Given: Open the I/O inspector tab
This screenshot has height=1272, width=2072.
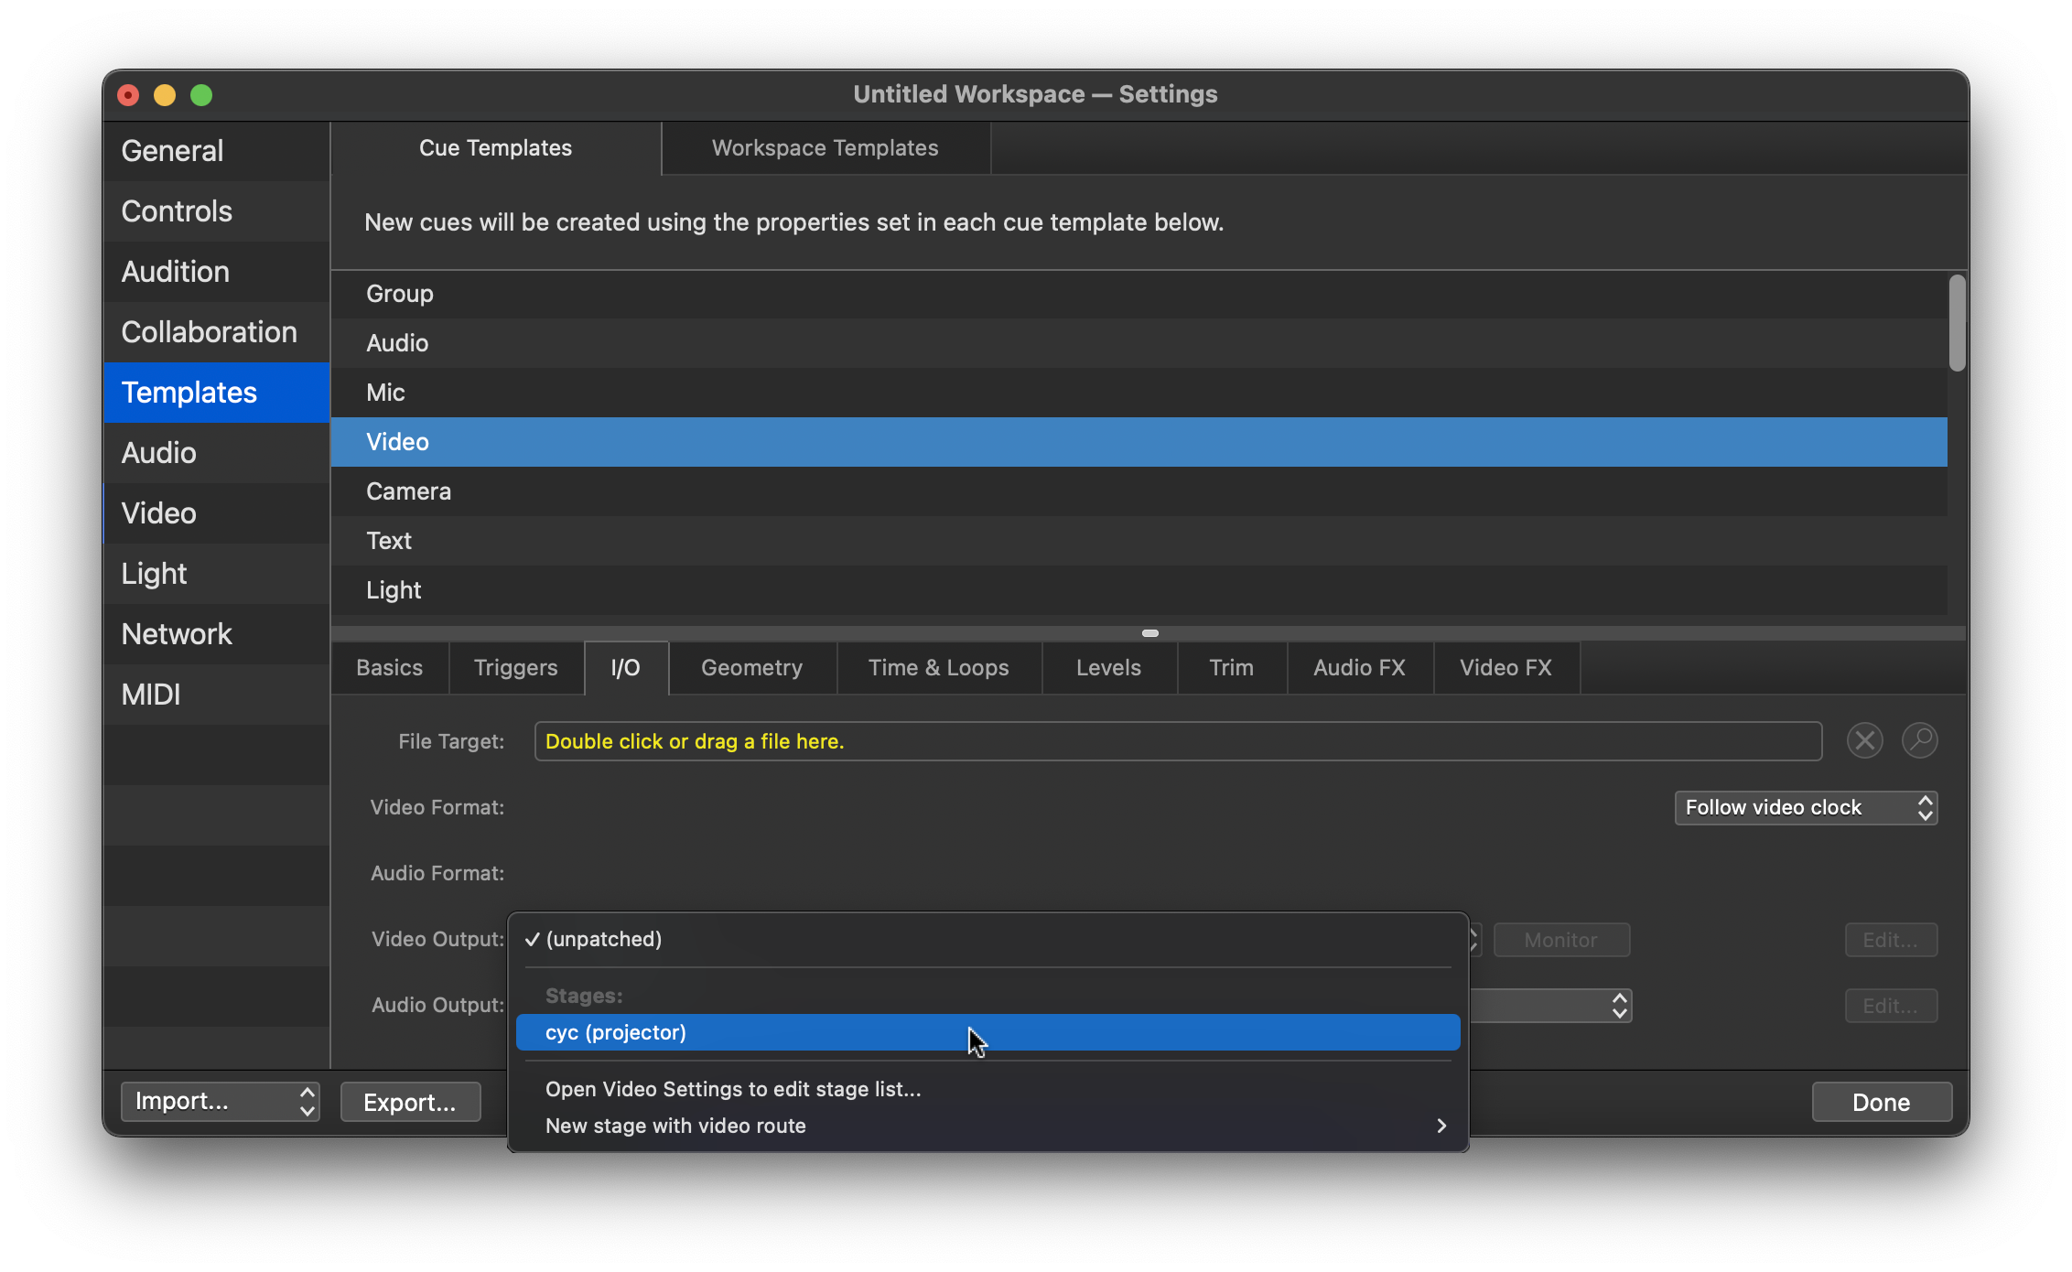Looking at the screenshot, I should [626, 668].
